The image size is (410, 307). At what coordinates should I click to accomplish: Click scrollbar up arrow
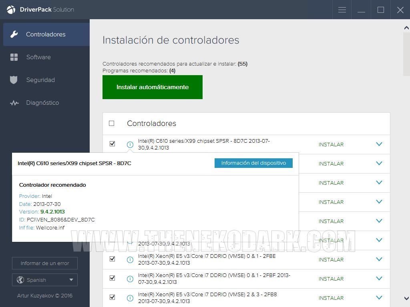[406, 28]
